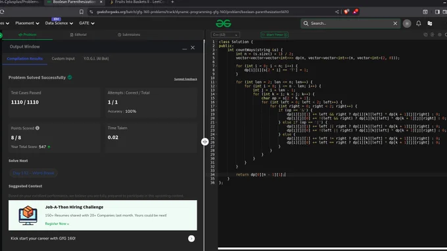Click the return statement on line 34

pos(260,174)
